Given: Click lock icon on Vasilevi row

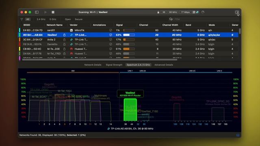Looking at the screenshot, I should (x=64, y=35).
